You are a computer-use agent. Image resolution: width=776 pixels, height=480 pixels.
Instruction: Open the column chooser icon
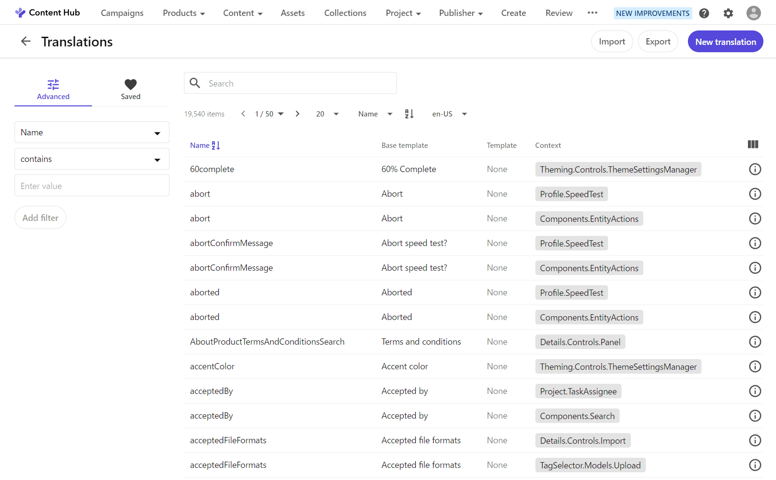tap(753, 145)
